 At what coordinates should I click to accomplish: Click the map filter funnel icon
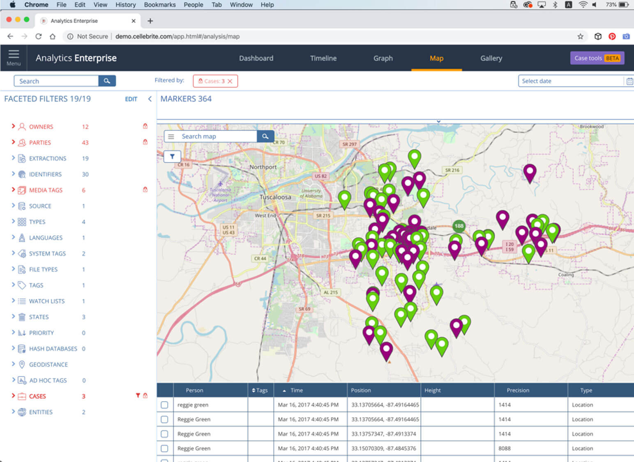[172, 156]
